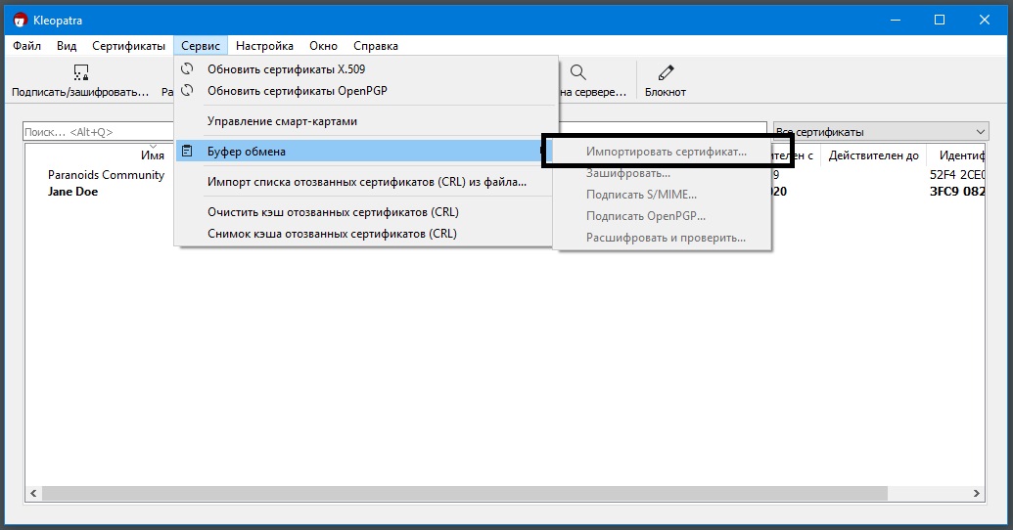Sort by the Имя column header
This screenshot has width=1013, height=530.
tap(153, 155)
